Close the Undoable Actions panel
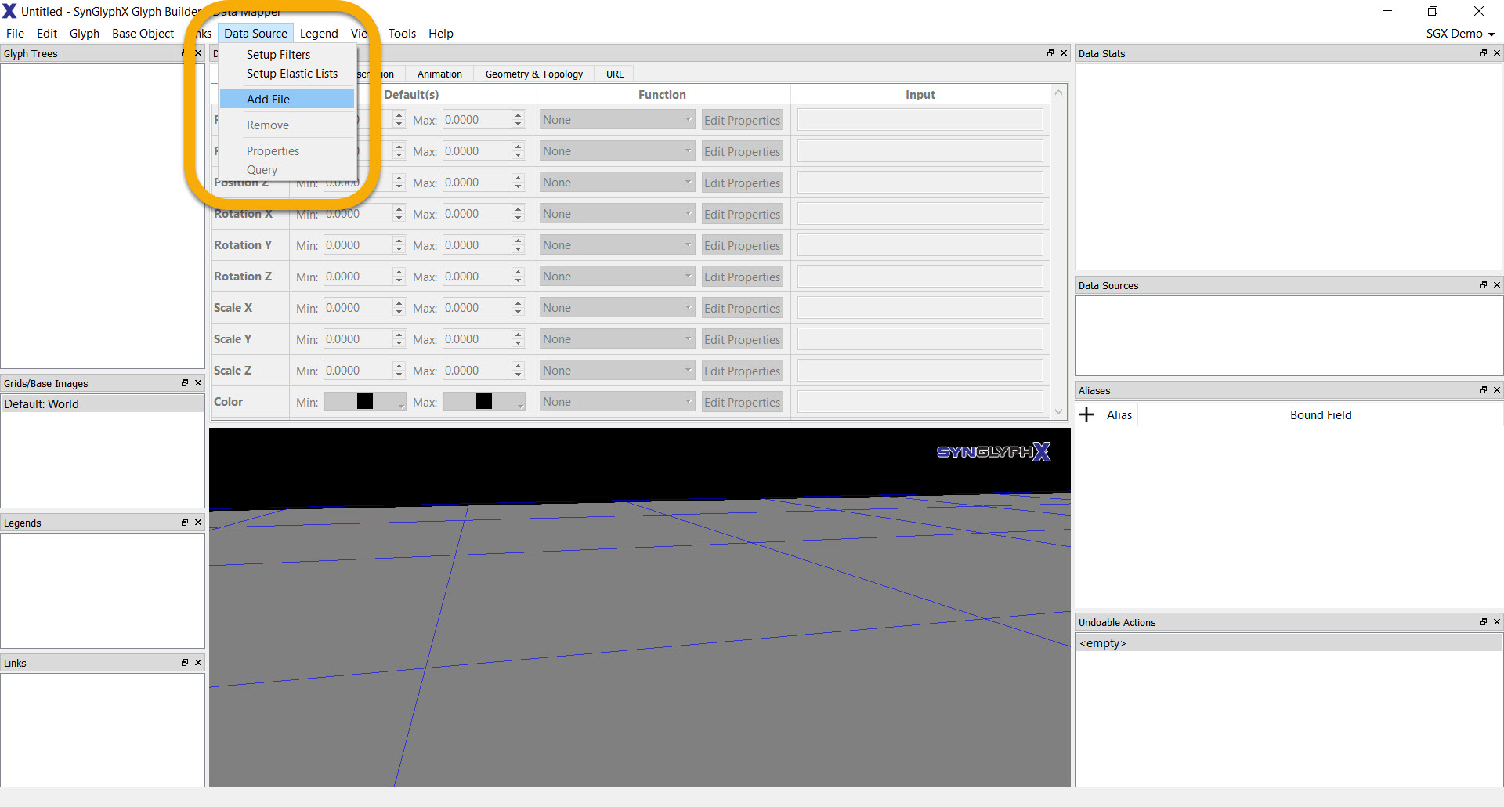The width and height of the screenshot is (1504, 807). point(1497,622)
